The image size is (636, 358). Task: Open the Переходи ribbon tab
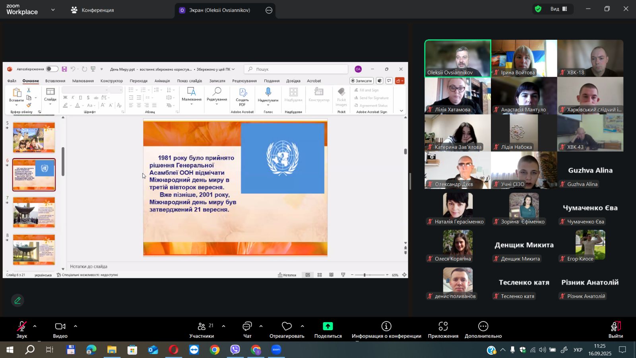click(x=138, y=81)
